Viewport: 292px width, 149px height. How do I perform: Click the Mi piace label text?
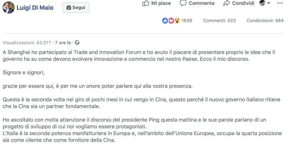pos(161,3)
